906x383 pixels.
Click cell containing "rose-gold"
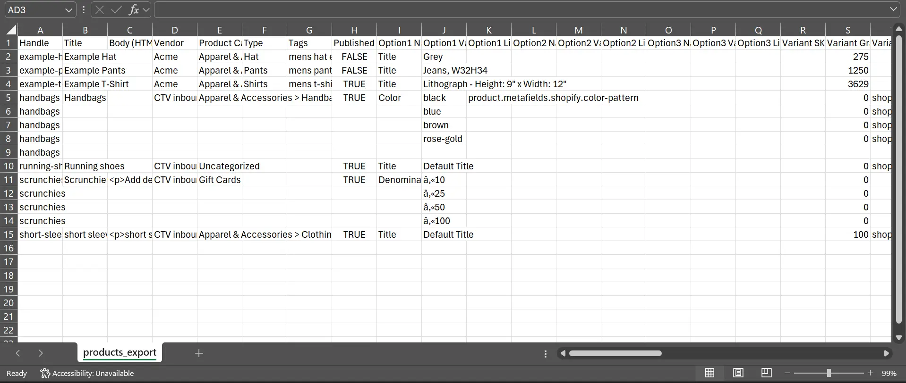point(444,139)
